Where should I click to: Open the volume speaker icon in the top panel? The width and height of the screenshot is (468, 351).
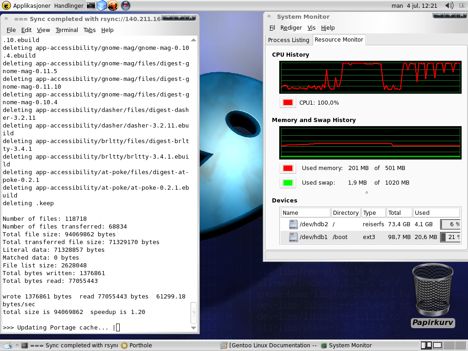(449, 5)
